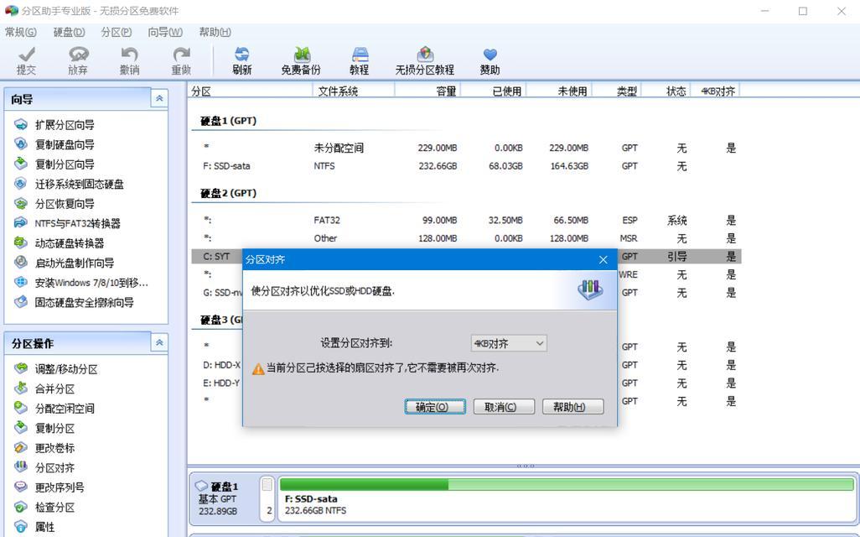
Task: Open 安装Windows 7/8/10到移动硬盘 wizard
Action: pyautogui.click(x=81, y=282)
